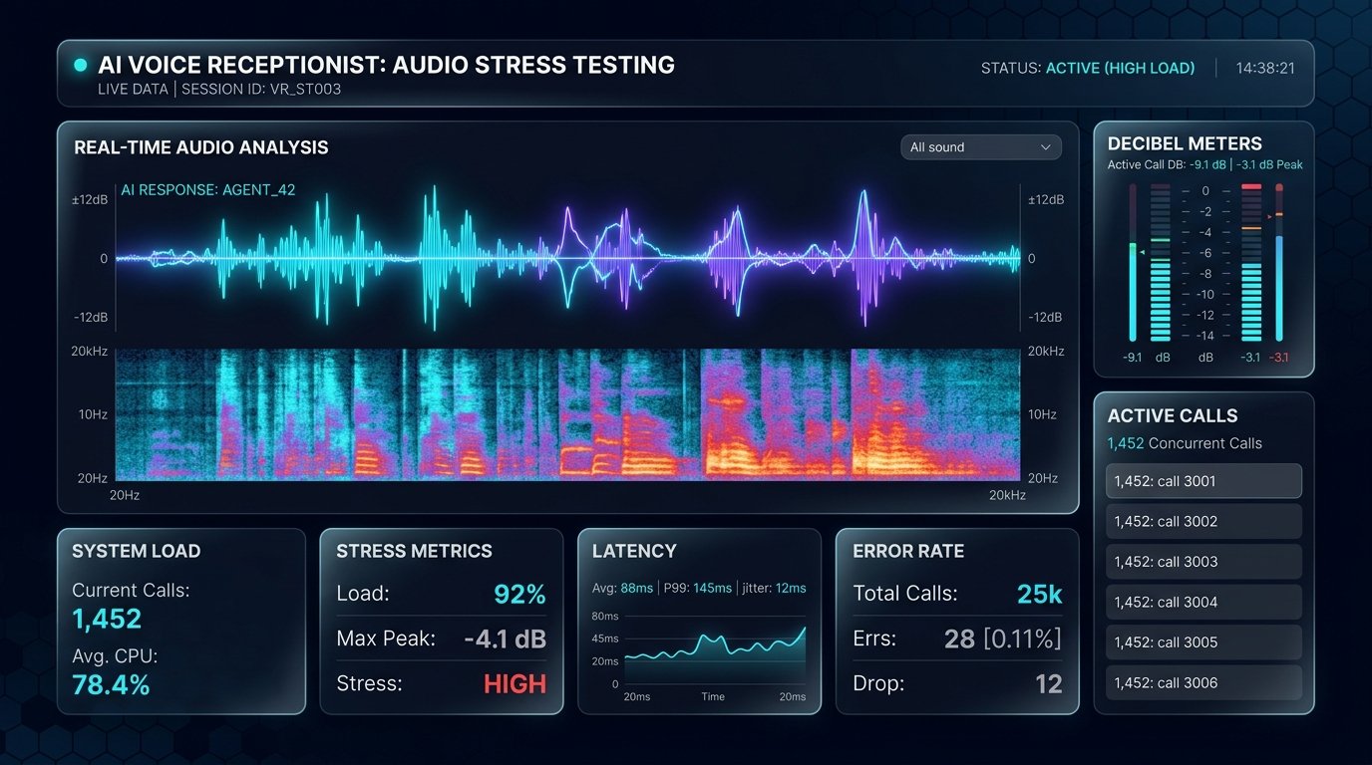Select call 3006 in Active Calls
Screen dimensions: 1372x765
click(1203, 682)
